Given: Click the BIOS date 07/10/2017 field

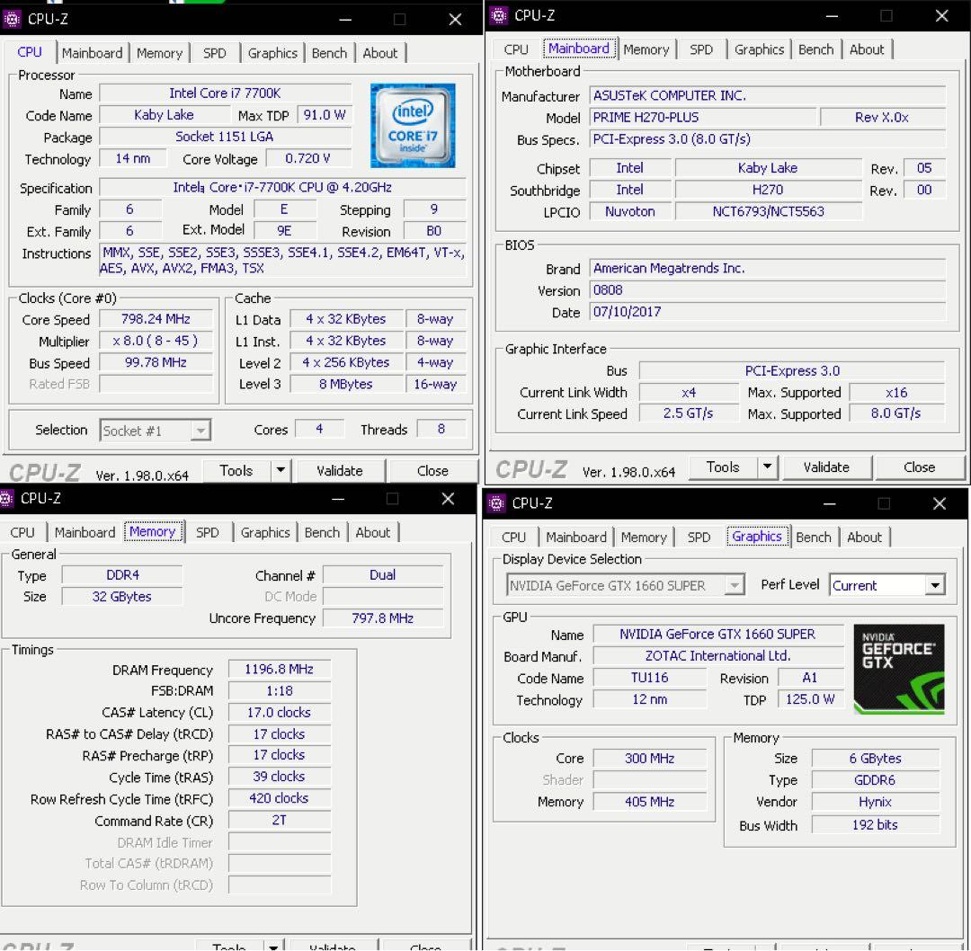Looking at the screenshot, I should (x=768, y=311).
